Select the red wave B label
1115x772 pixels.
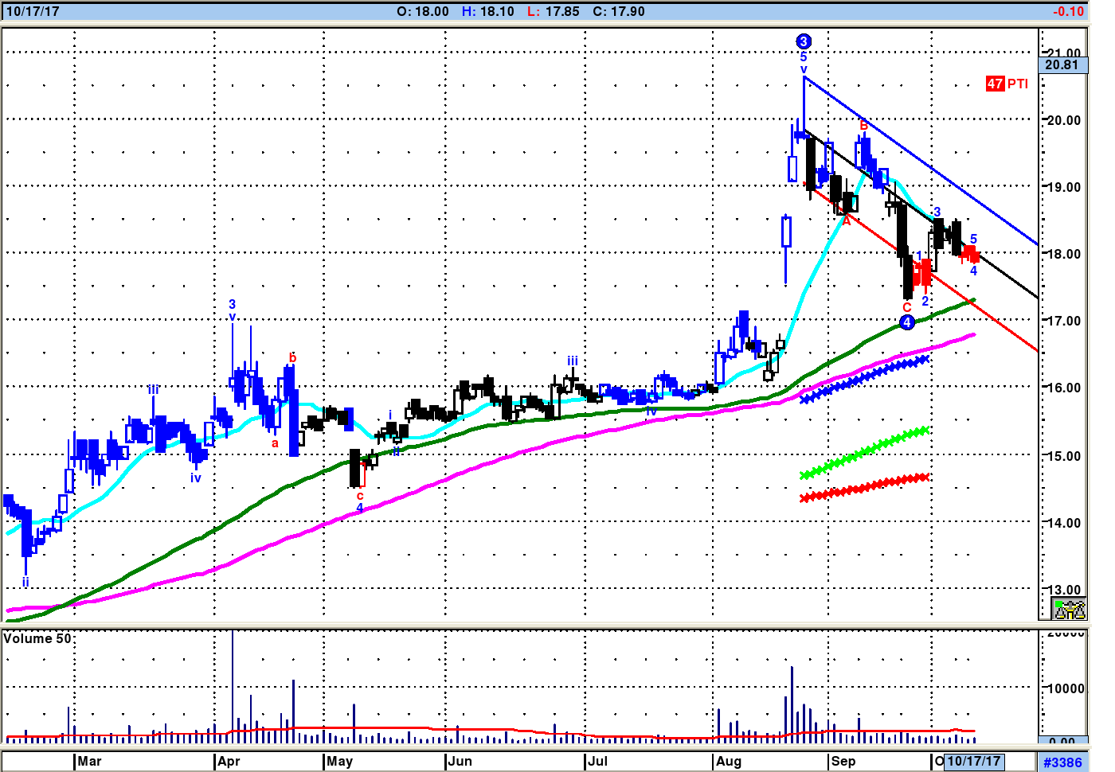point(863,125)
